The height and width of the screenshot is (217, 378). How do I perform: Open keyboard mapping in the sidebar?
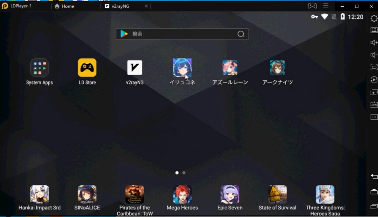(374, 30)
